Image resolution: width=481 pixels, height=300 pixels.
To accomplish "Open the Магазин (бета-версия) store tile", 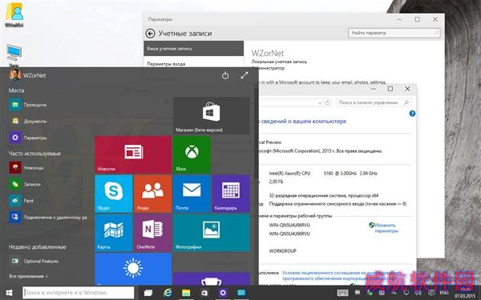I will pyautogui.click(x=212, y=116).
